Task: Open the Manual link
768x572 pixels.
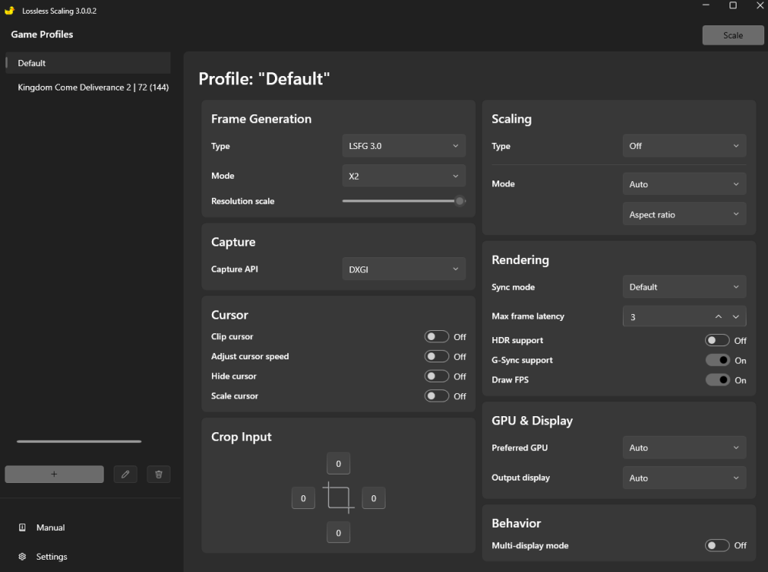Action: click(50, 527)
